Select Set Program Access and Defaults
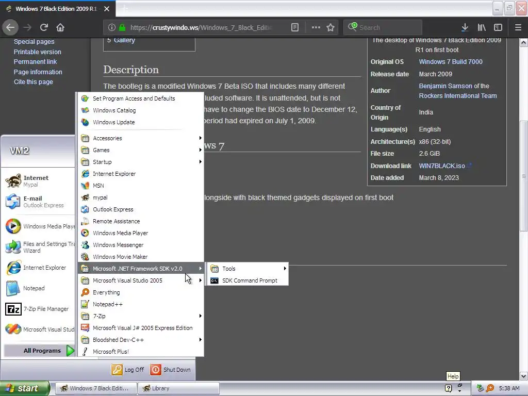 (x=140, y=98)
